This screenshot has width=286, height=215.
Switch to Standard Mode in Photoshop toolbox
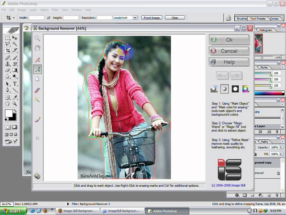7,127
